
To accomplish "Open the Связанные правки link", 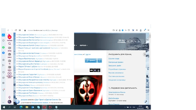I will [x=116, y=62].
